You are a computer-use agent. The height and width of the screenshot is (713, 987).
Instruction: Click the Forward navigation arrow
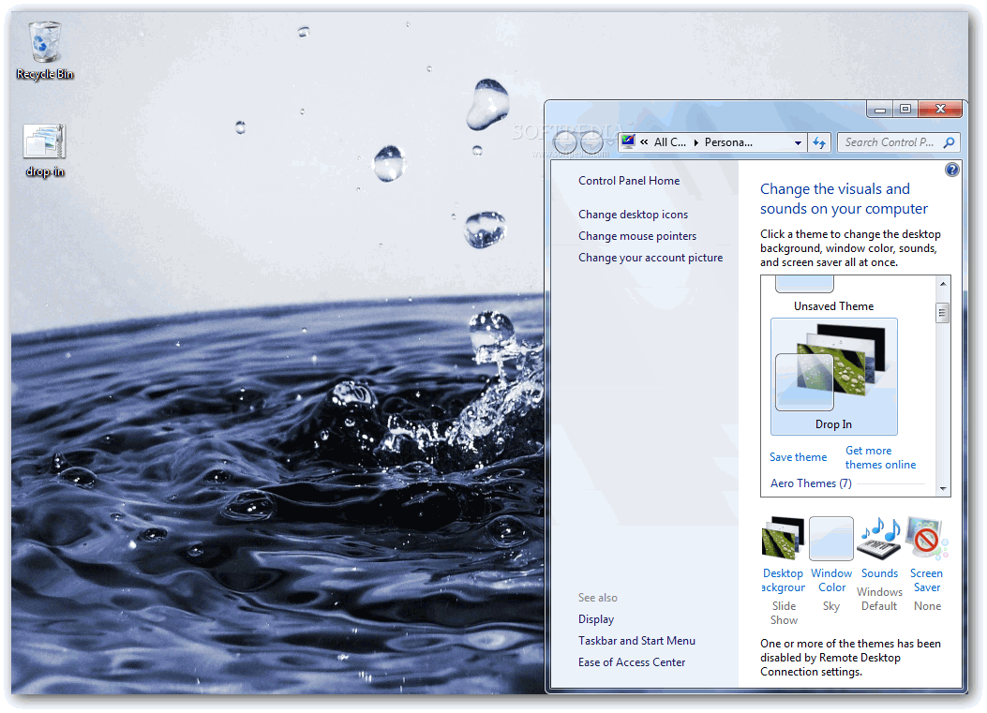click(x=591, y=142)
